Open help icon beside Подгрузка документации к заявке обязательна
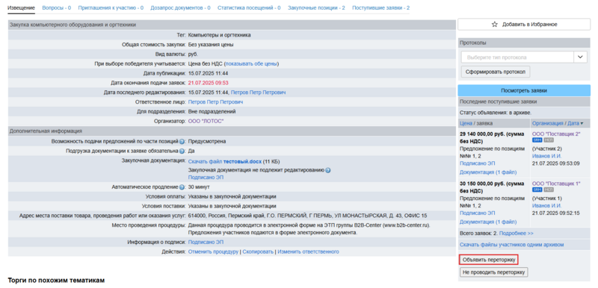This screenshot has height=288, width=598. click(x=182, y=151)
